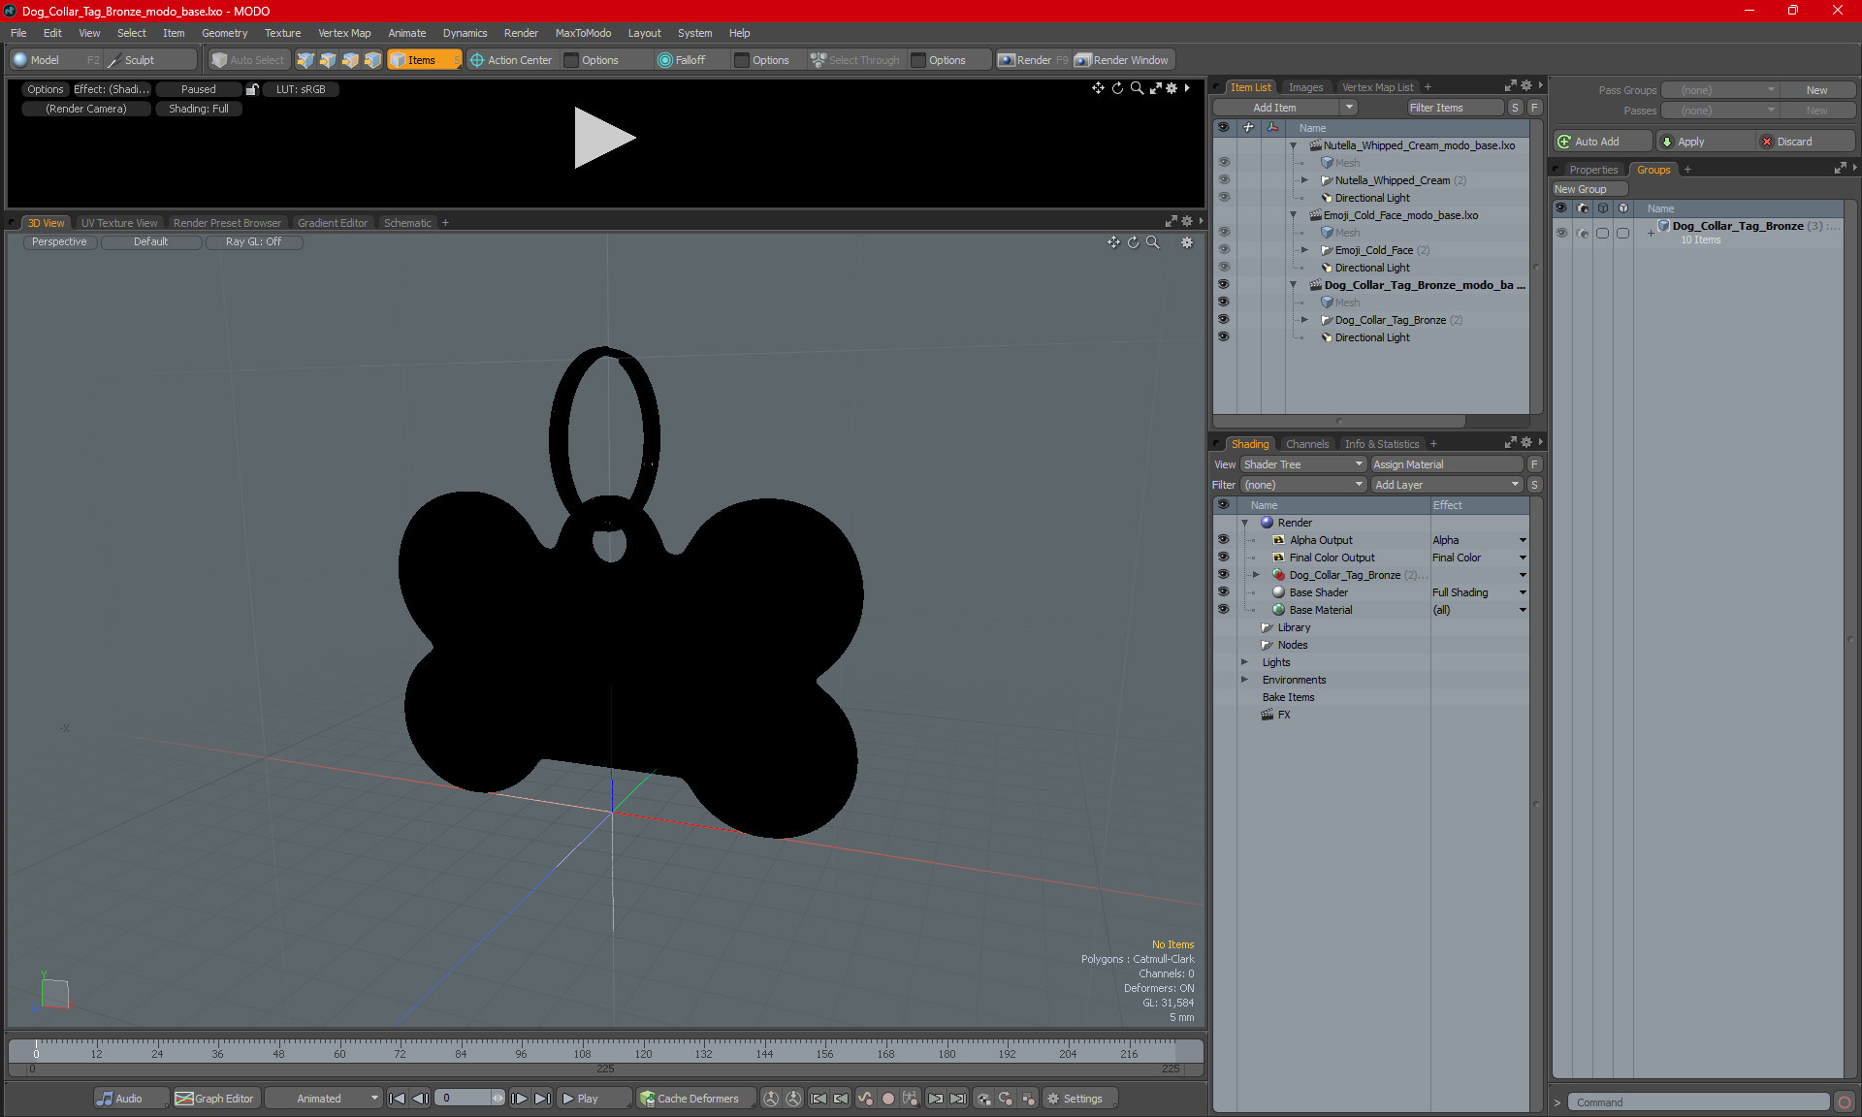The image size is (1862, 1117).
Task: Click the Apply button
Action: click(x=1704, y=142)
